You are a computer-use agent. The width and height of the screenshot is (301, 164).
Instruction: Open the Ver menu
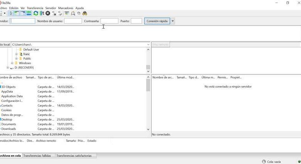23,8
